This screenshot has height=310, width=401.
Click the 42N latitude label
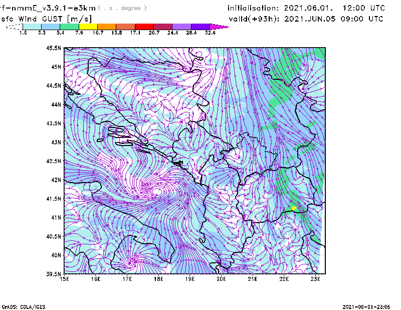56,180
